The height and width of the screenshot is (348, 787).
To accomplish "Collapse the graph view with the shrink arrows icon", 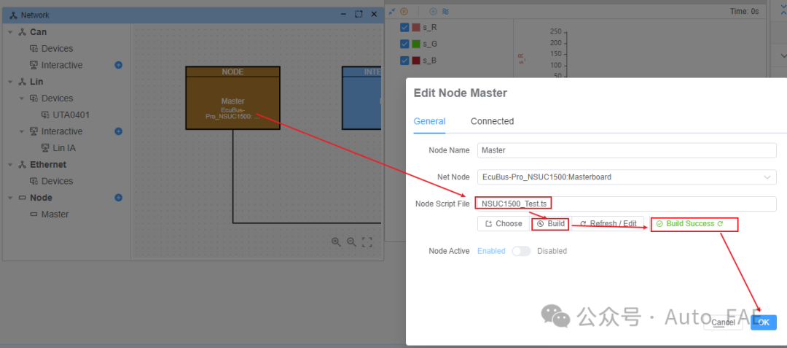I will pos(392,11).
